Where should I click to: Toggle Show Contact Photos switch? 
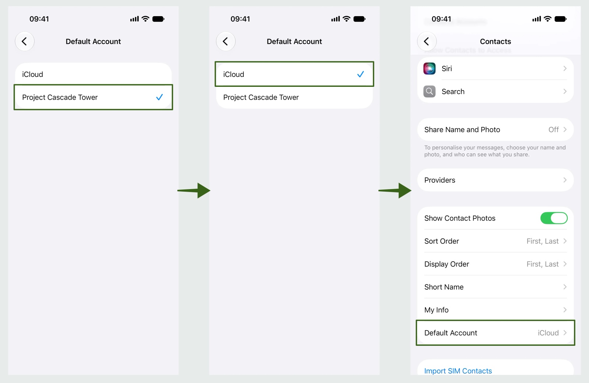[554, 218]
